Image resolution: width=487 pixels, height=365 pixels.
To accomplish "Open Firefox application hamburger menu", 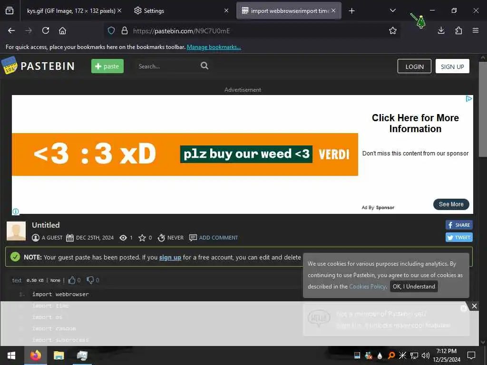I will coord(475,30).
